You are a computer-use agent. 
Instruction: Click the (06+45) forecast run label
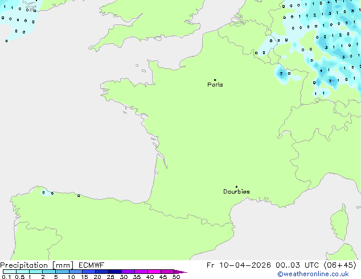coord(340,265)
